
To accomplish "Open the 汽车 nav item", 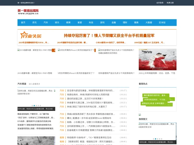I will [x=46, y=23].
